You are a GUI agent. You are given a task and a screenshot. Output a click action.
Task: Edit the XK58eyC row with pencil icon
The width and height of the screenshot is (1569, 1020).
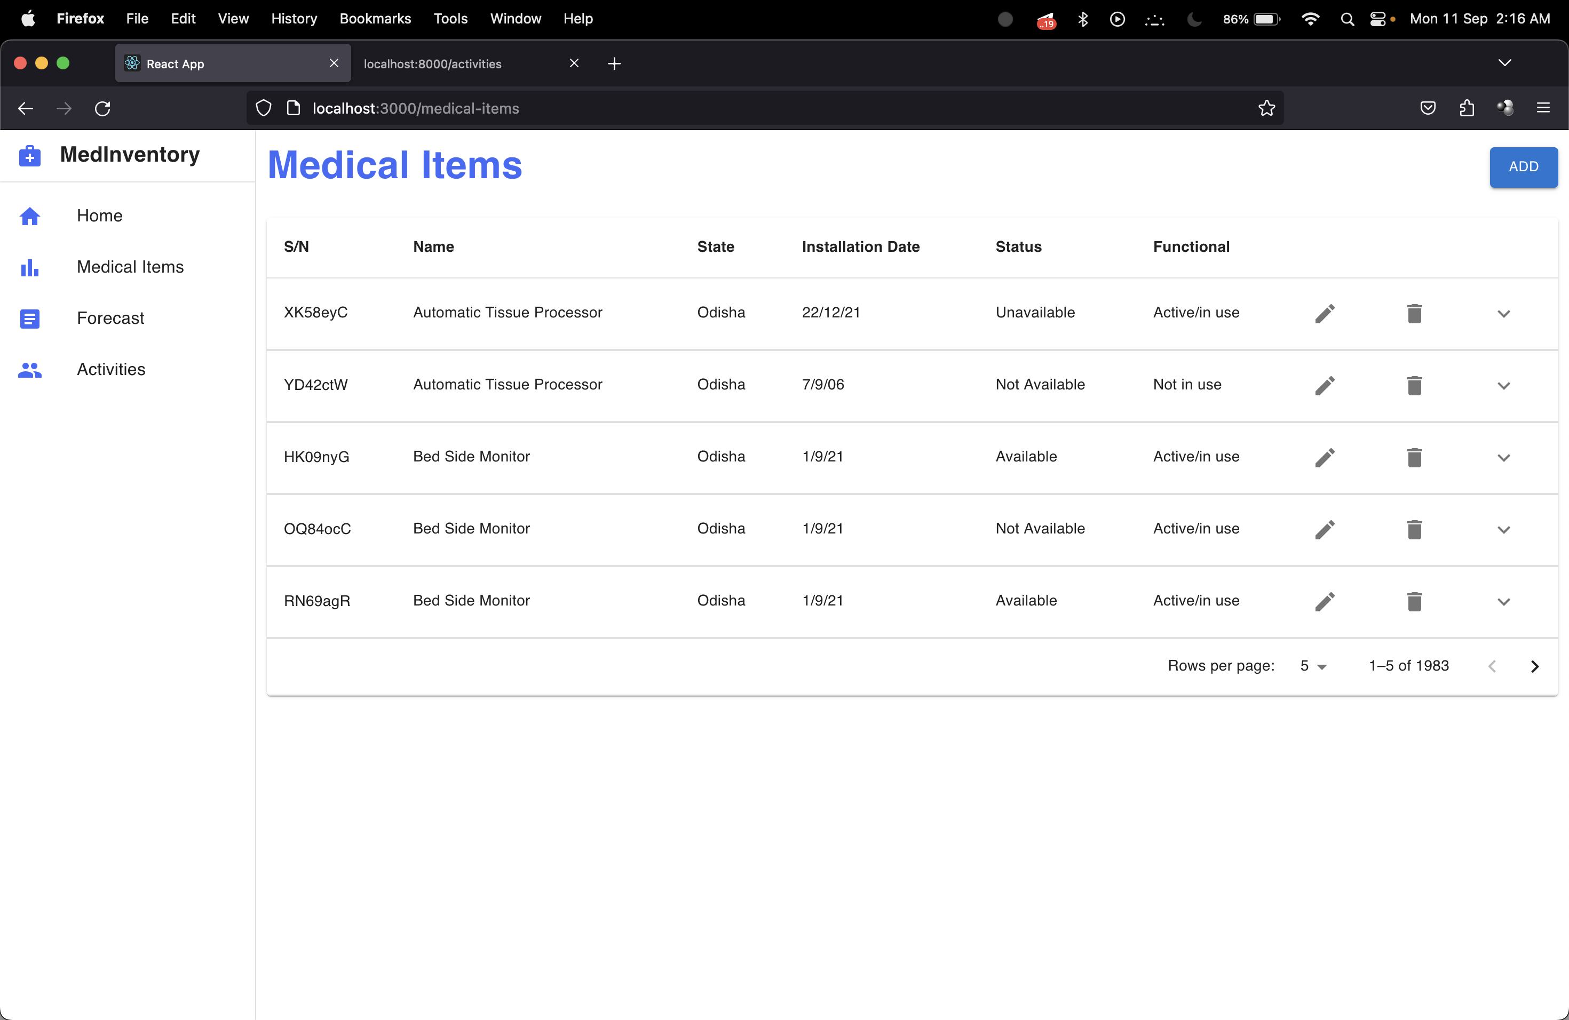click(1325, 313)
